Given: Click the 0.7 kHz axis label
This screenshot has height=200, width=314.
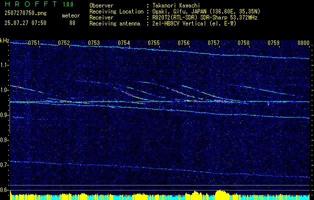Looking at the screenshot, I should click(4, 165).
